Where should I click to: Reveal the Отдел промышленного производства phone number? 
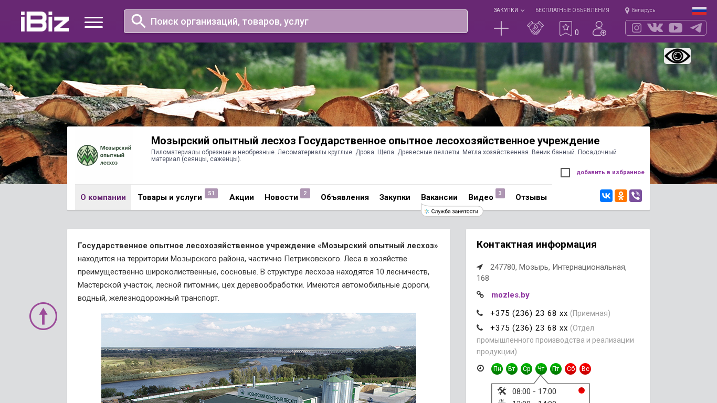(529, 328)
